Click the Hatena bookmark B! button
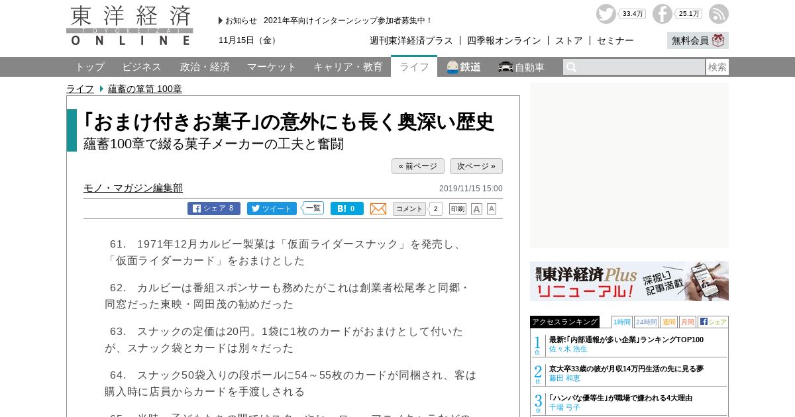 pyautogui.click(x=347, y=208)
